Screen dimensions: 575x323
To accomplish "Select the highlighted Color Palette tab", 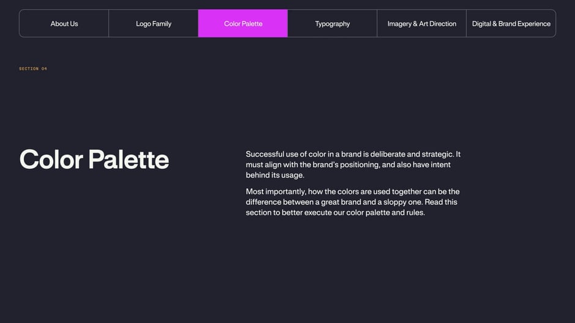I will 243,23.
